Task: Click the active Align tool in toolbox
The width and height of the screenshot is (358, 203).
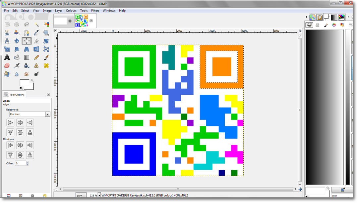Action: coord(27,41)
